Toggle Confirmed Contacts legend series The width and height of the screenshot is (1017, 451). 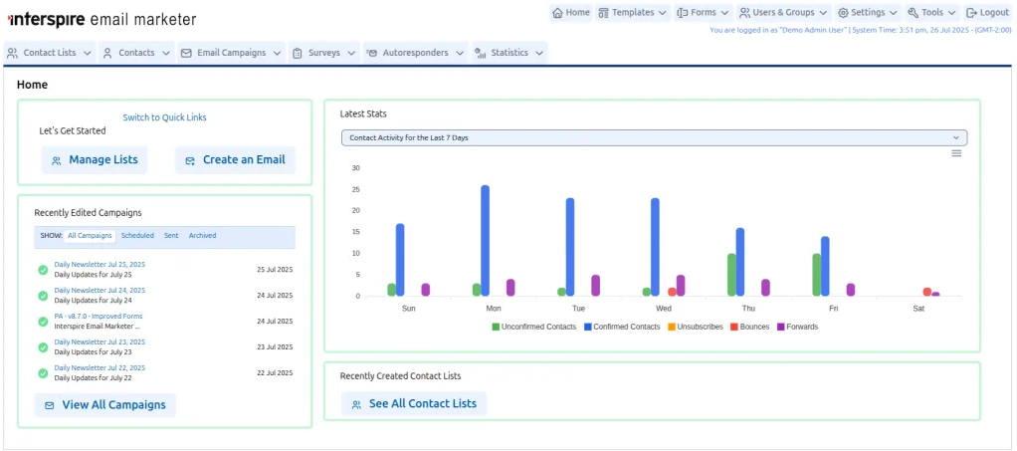[x=621, y=328]
